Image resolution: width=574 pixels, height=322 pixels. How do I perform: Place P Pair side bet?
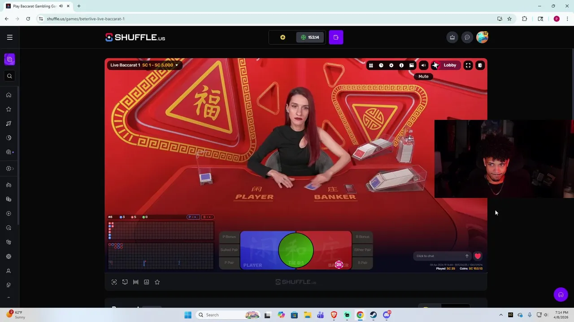click(229, 263)
